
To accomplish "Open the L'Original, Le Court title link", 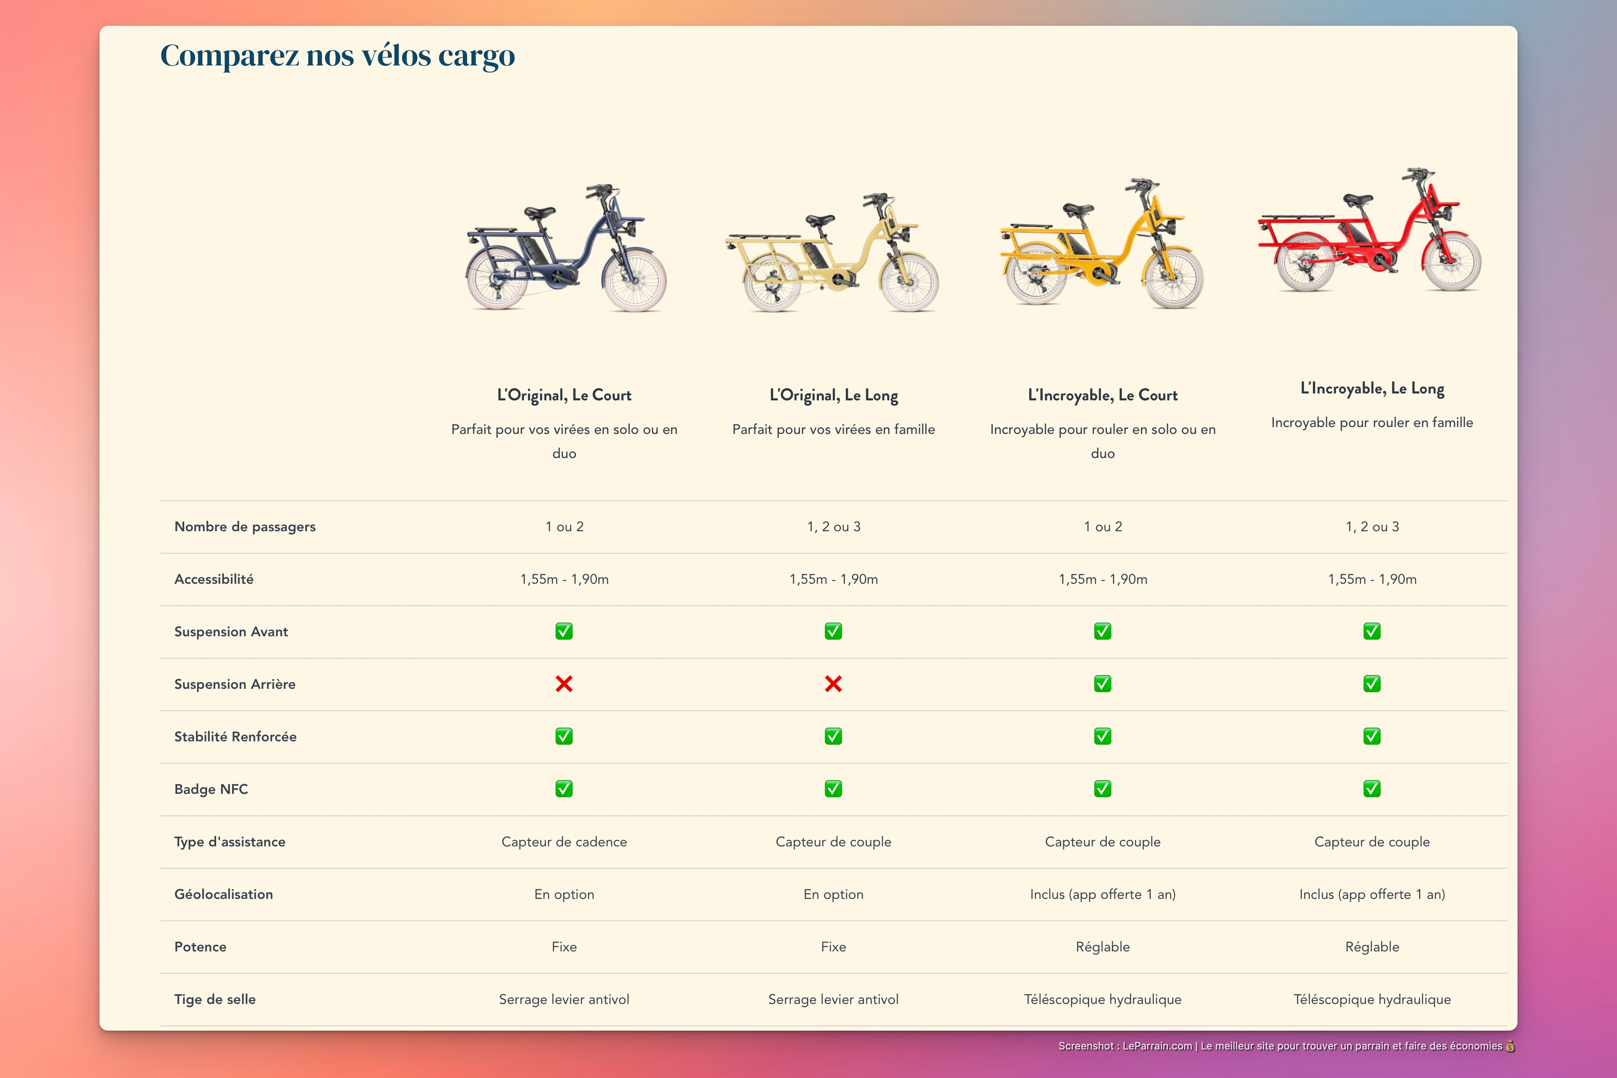I will (x=564, y=395).
